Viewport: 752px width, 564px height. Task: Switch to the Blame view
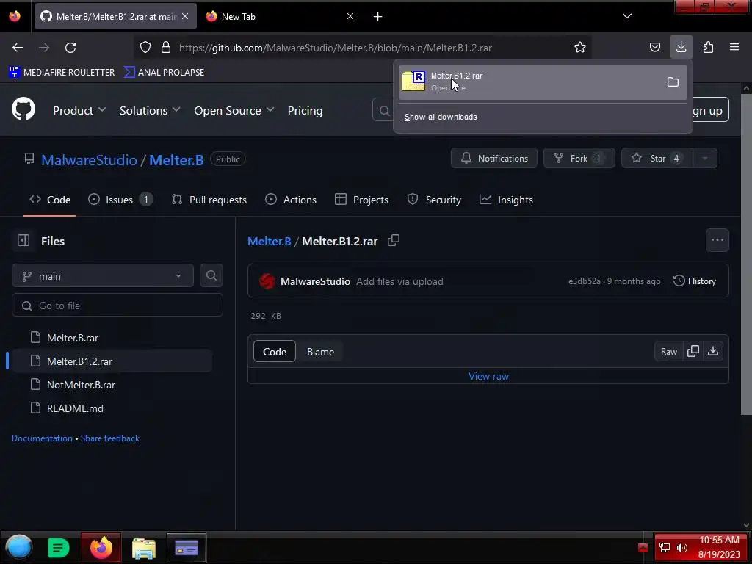[x=320, y=352]
